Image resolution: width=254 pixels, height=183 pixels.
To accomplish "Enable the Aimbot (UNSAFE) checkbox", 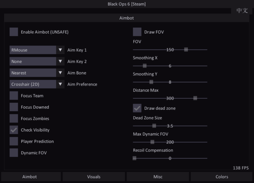I will 14,32.
